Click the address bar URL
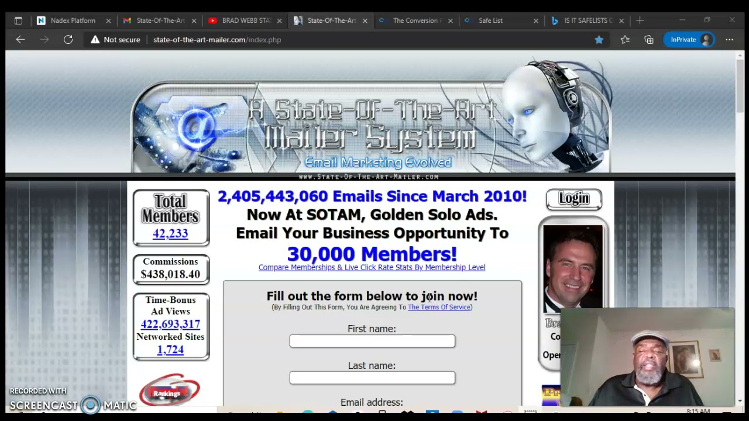The image size is (749, 421). [x=217, y=40]
